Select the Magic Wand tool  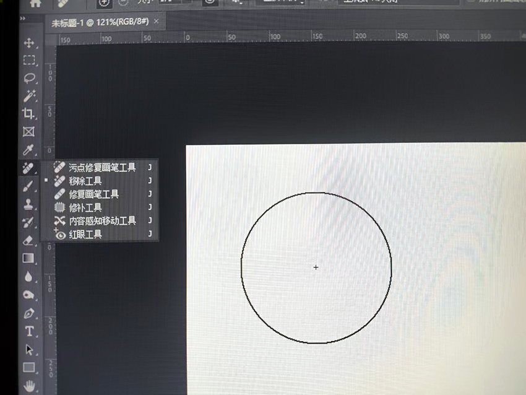tap(29, 95)
